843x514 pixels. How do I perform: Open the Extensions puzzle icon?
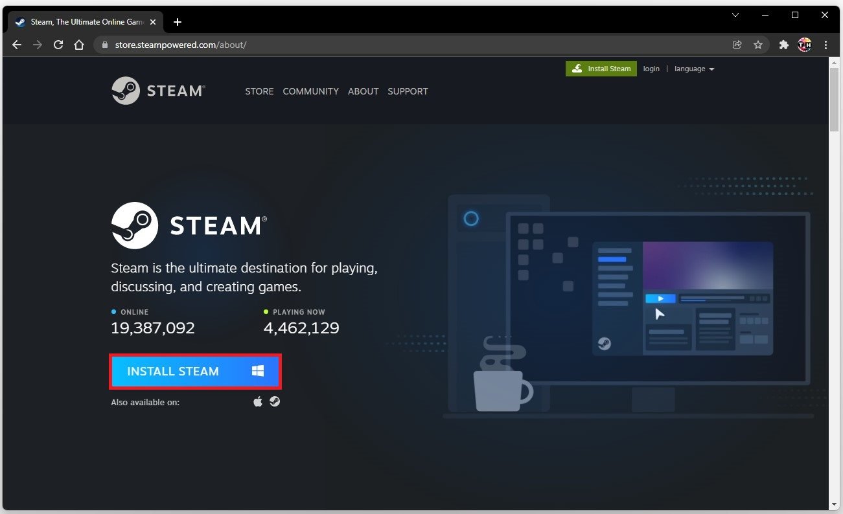pos(783,45)
